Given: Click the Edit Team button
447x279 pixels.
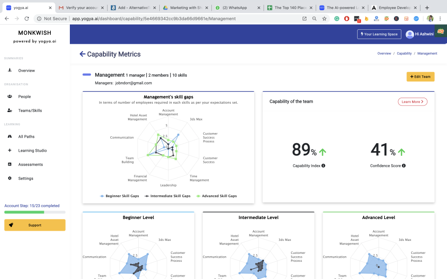Looking at the screenshot, I should click(420, 77).
